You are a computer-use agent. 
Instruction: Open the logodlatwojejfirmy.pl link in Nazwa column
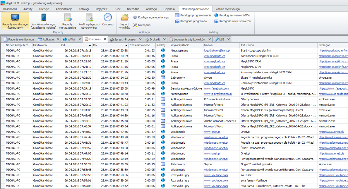pos(217,51)
